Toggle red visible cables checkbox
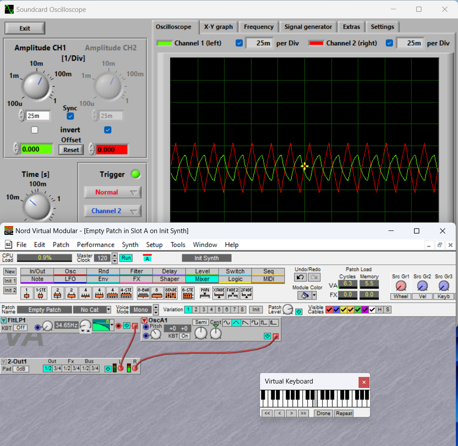 (329, 310)
